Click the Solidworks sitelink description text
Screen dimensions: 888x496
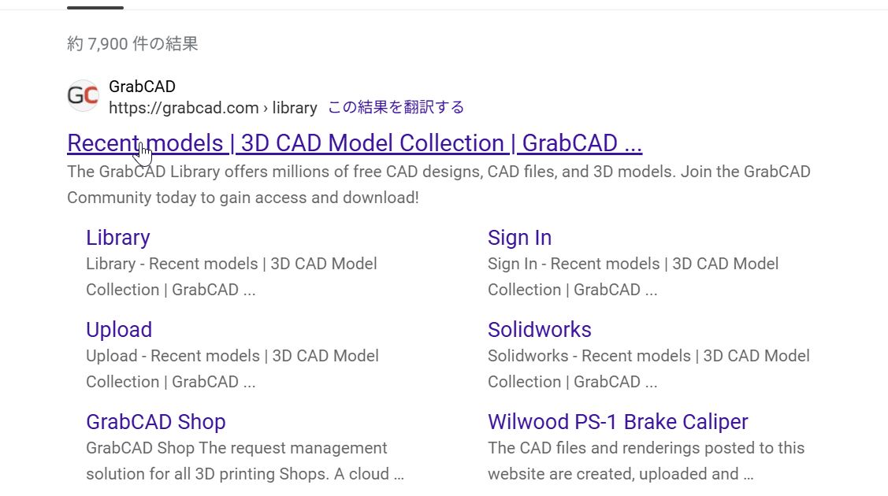[x=648, y=368]
